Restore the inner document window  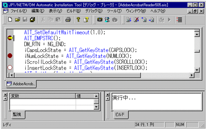tap(196, 11)
